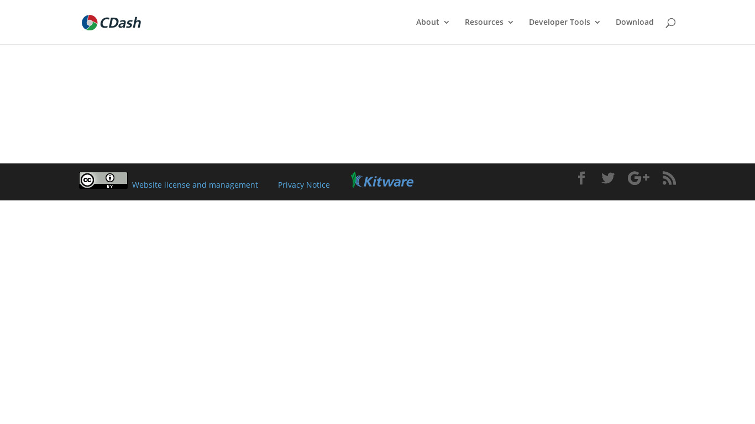This screenshot has height=424, width=755.
Task: Expand the Developer Tools menu
Action: click(564, 22)
